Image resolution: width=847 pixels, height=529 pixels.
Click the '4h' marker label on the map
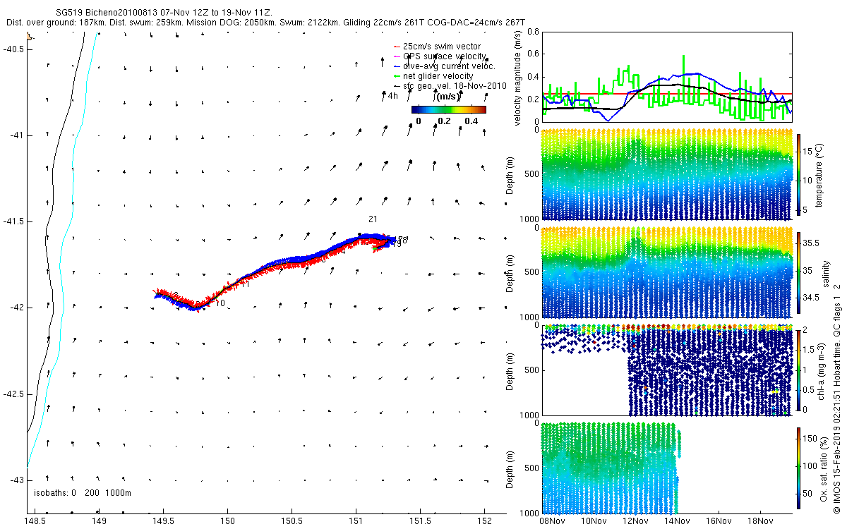point(393,95)
